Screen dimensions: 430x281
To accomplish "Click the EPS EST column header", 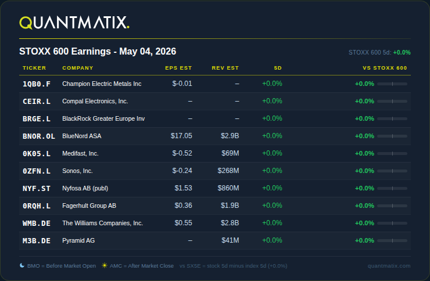I will coord(178,68).
